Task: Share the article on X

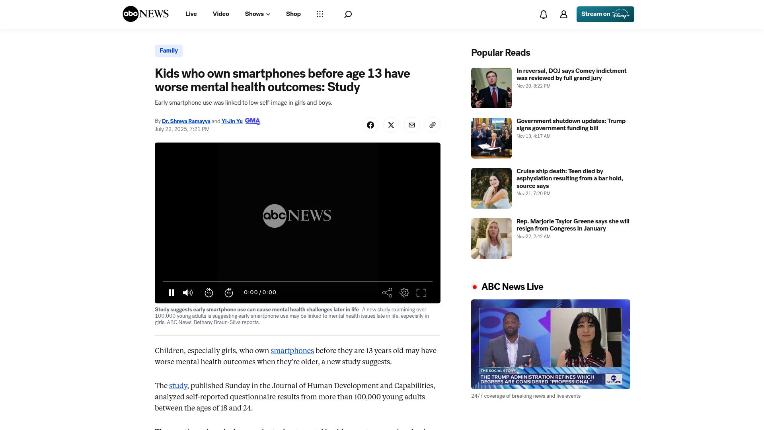Action: click(391, 125)
